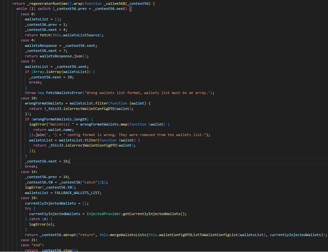The image size is (328, 252).
Task: Click the '_context56.prev = 14;' statement
Action: pyautogui.click(x=47, y=177)
